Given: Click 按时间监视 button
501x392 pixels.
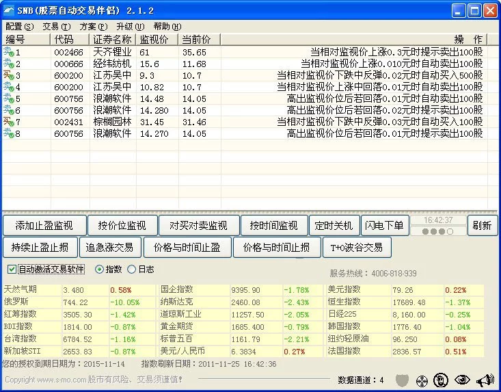Looking at the screenshot, I should coord(274,225).
